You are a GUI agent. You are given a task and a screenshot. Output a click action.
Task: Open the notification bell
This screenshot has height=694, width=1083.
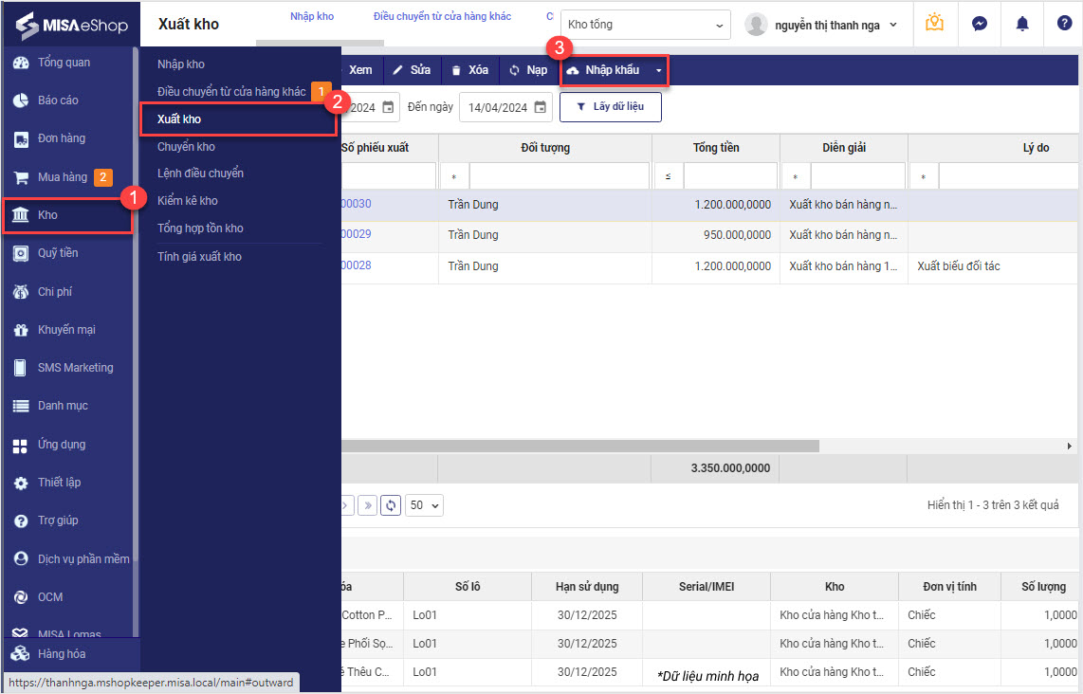[x=1021, y=24]
